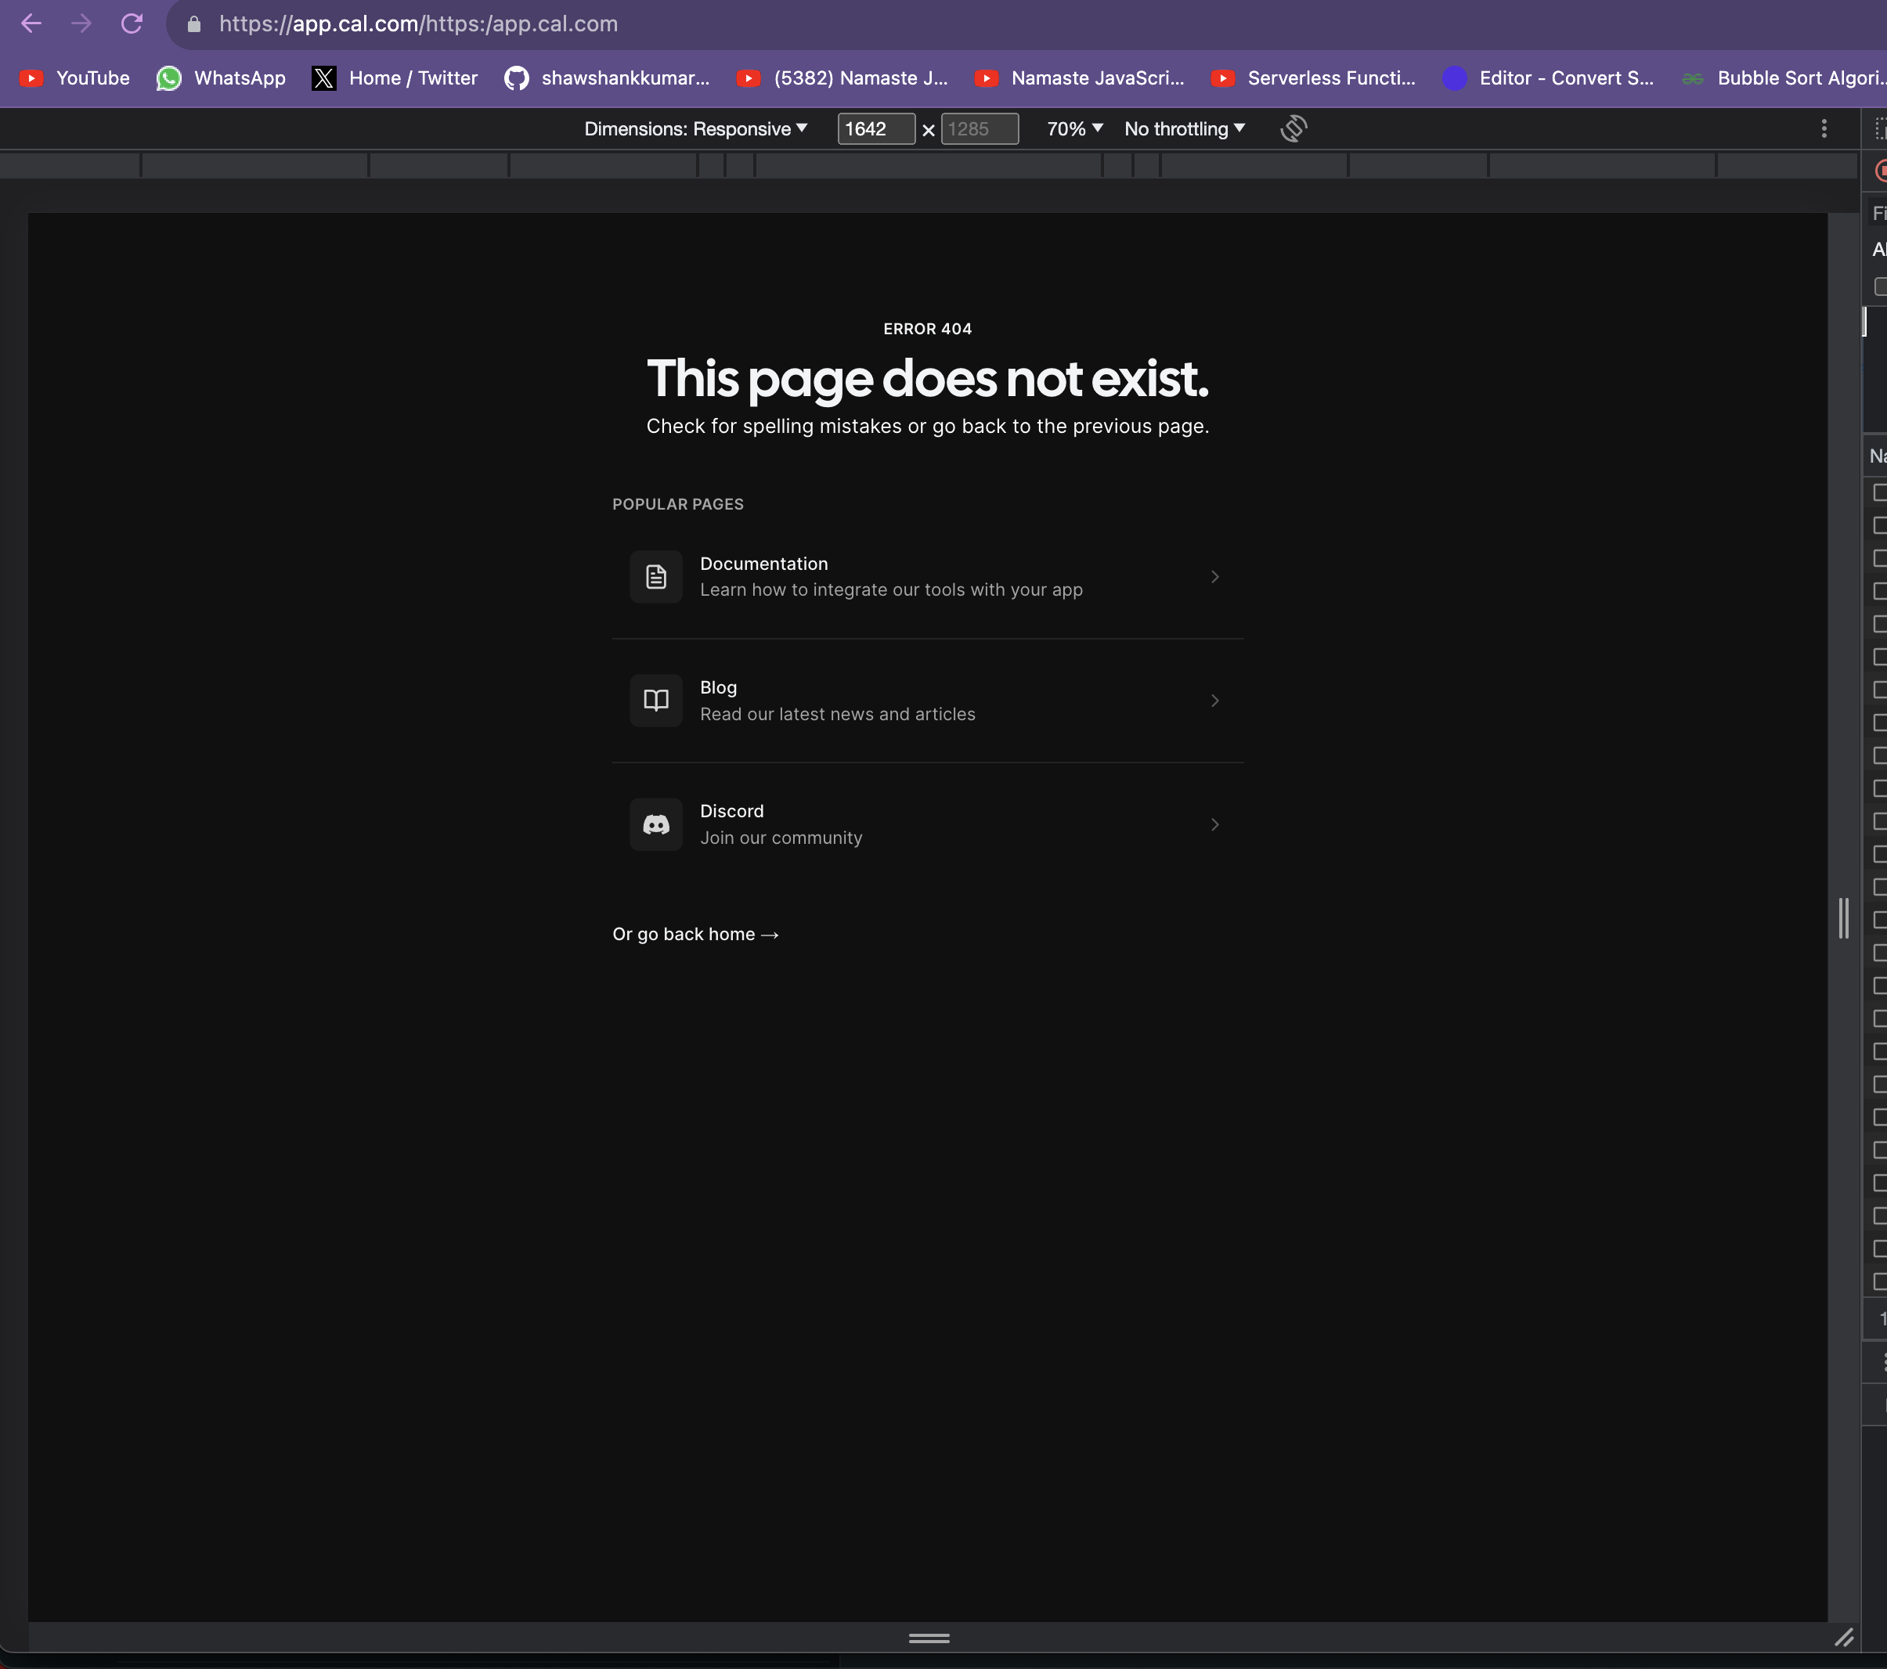Rotate device orientation in device toolbar
This screenshot has height=1669, width=1887.
point(1293,128)
